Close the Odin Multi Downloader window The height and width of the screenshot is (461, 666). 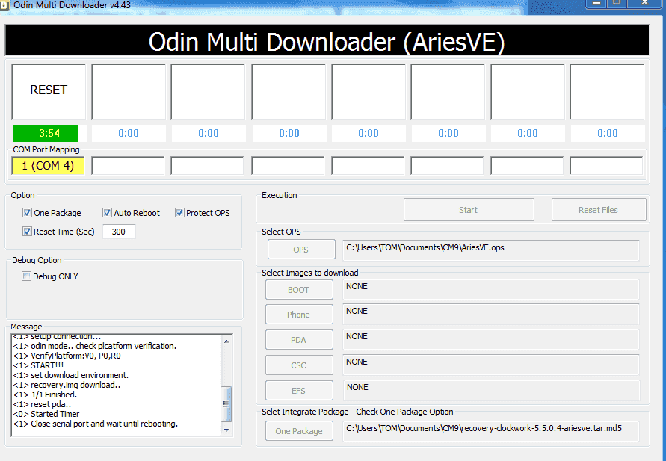pyautogui.click(x=644, y=4)
